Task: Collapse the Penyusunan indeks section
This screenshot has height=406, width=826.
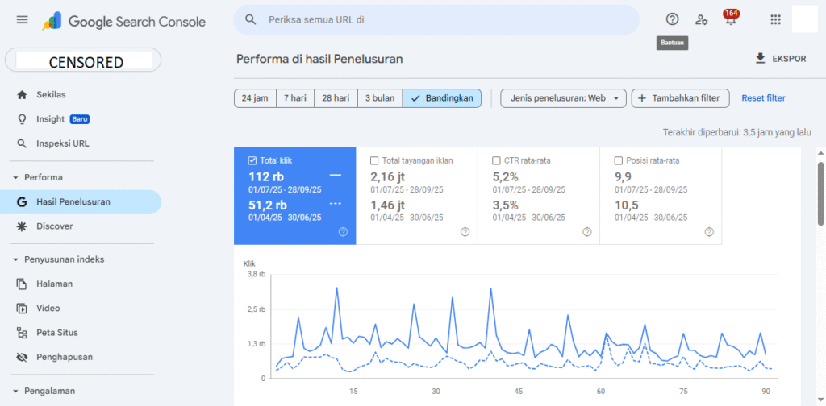Action: coord(15,259)
